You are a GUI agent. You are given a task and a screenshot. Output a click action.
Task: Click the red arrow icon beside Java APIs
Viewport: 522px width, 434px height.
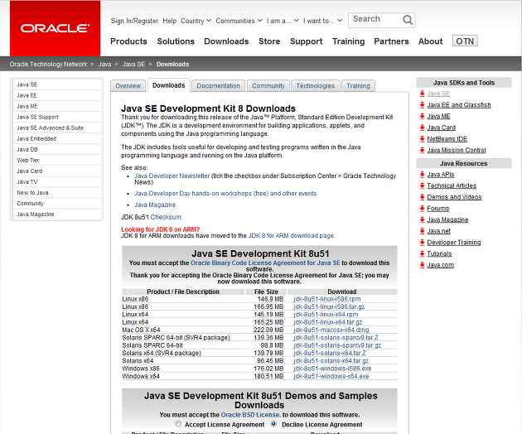click(x=422, y=175)
